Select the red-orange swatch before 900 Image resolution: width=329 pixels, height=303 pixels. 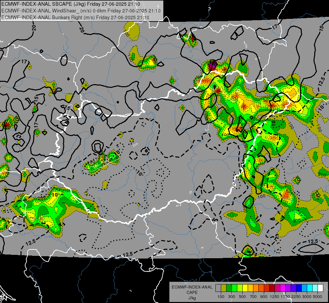click(x=261, y=288)
